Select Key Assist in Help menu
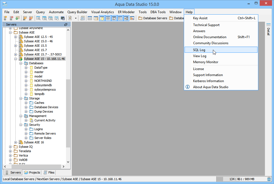 tap(221, 18)
